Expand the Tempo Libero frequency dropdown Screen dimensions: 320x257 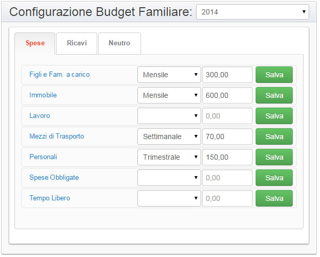coord(169,198)
